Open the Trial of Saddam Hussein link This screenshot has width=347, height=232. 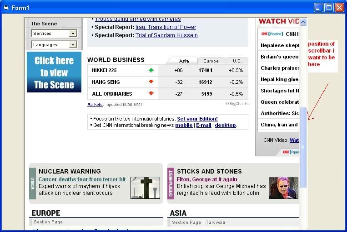click(166, 35)
